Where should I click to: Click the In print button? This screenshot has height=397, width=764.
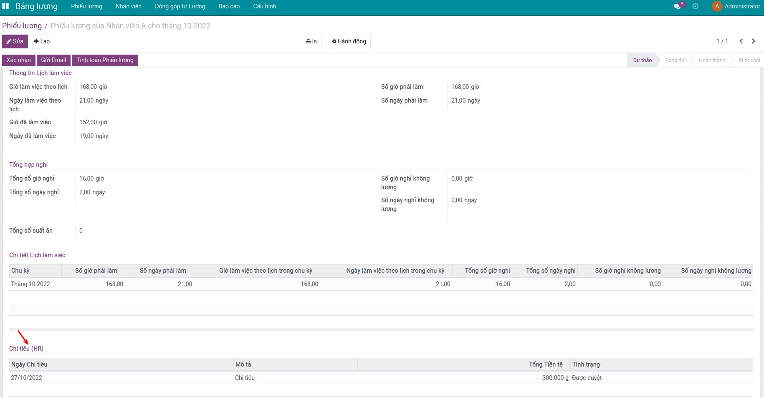point(311,41)
